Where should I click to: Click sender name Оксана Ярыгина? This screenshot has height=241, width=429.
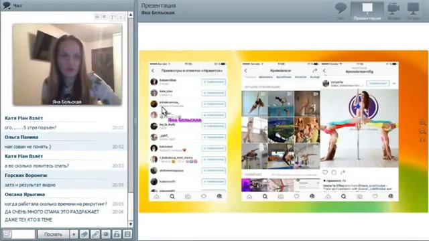click(25, 195)
